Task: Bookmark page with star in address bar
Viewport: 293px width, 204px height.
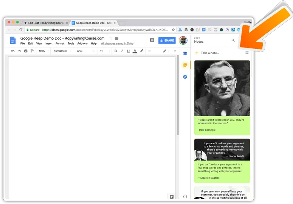Action: [x=173, y=30]
